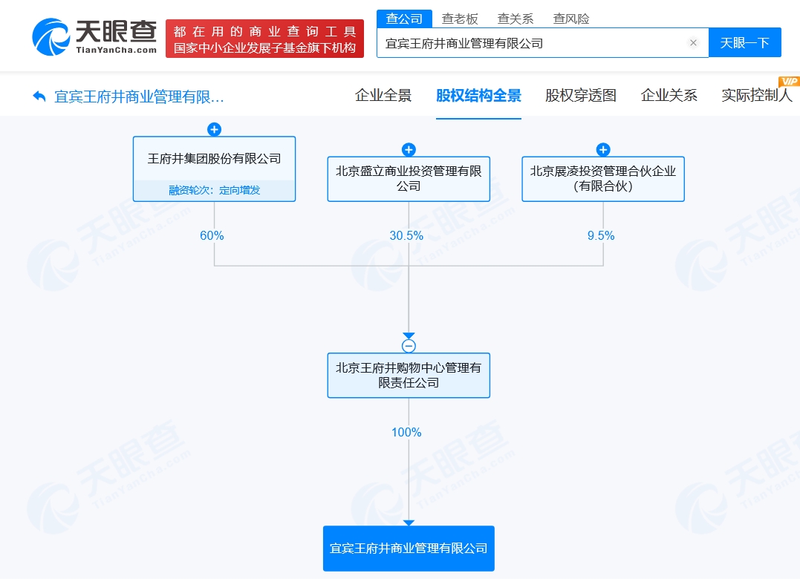Select the 北京展凌投资管理合伙企业 node
The height and width of the screenshot is (579, 800).
(x=603, y=179)
